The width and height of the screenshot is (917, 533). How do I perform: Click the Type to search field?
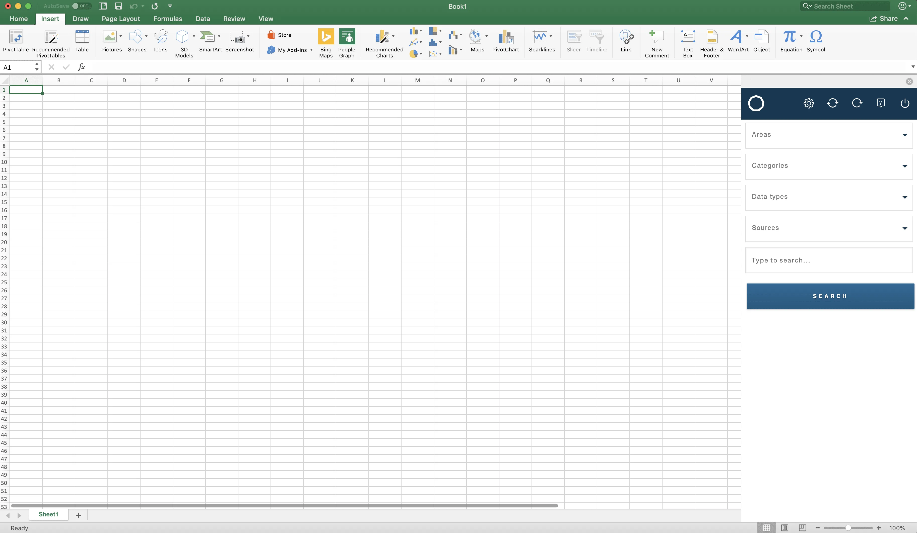tap(829, 260)
